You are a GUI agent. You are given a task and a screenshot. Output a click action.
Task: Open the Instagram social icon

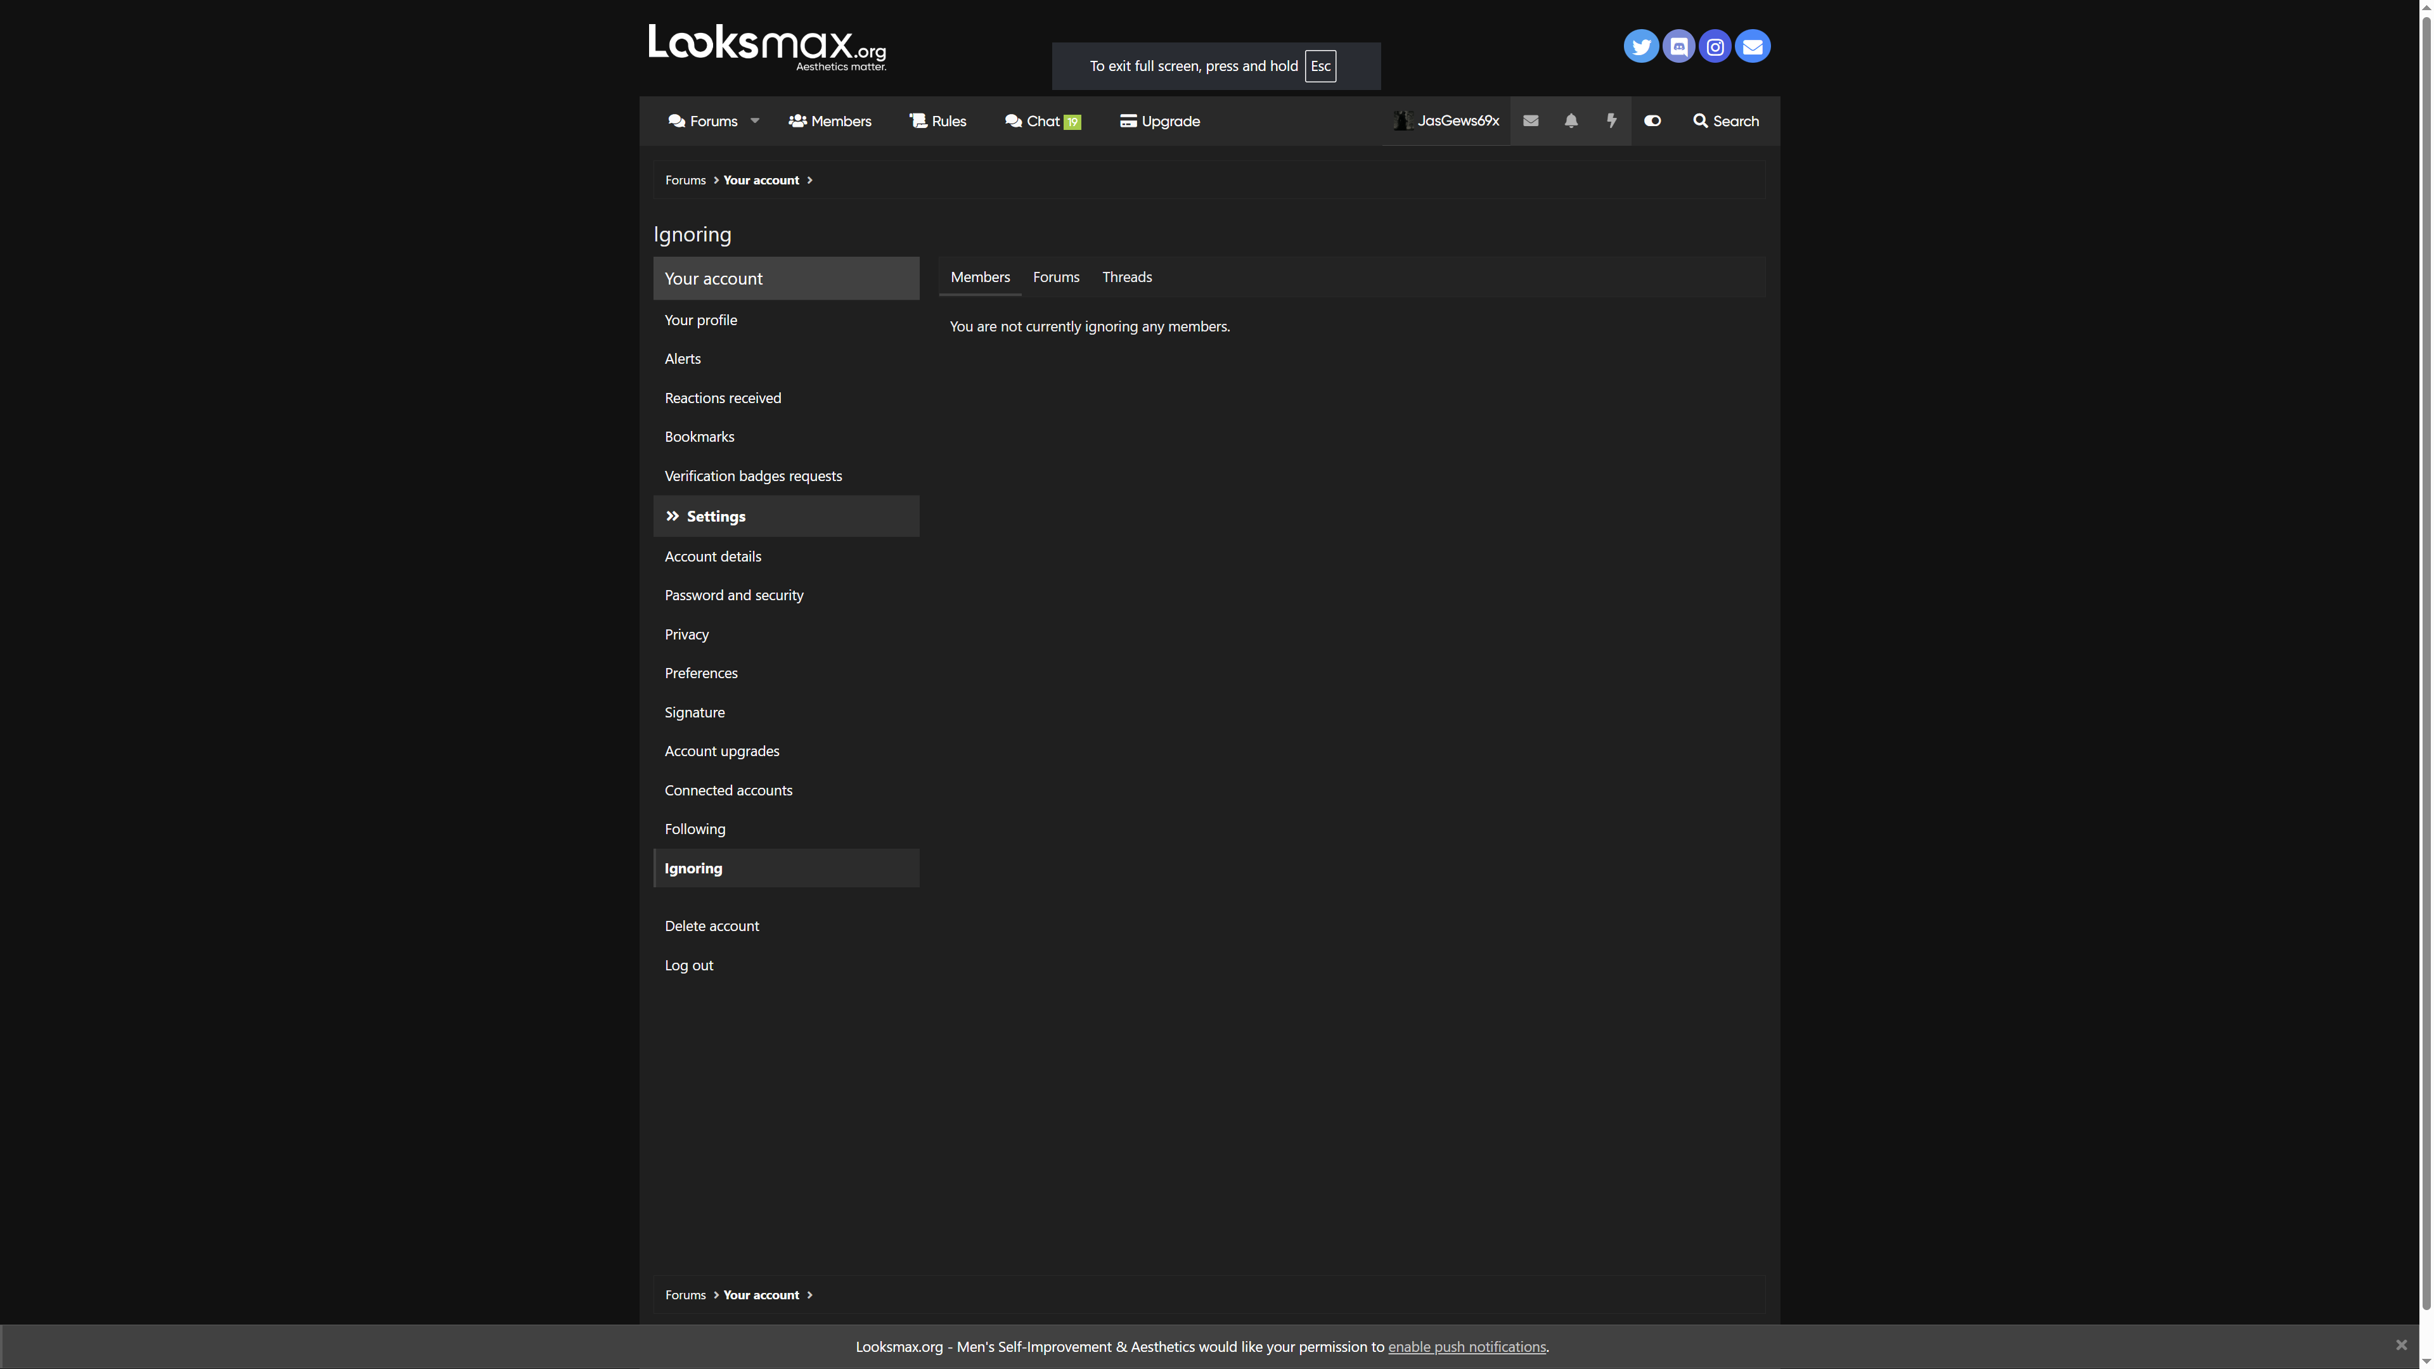(x=1715, y=46)
